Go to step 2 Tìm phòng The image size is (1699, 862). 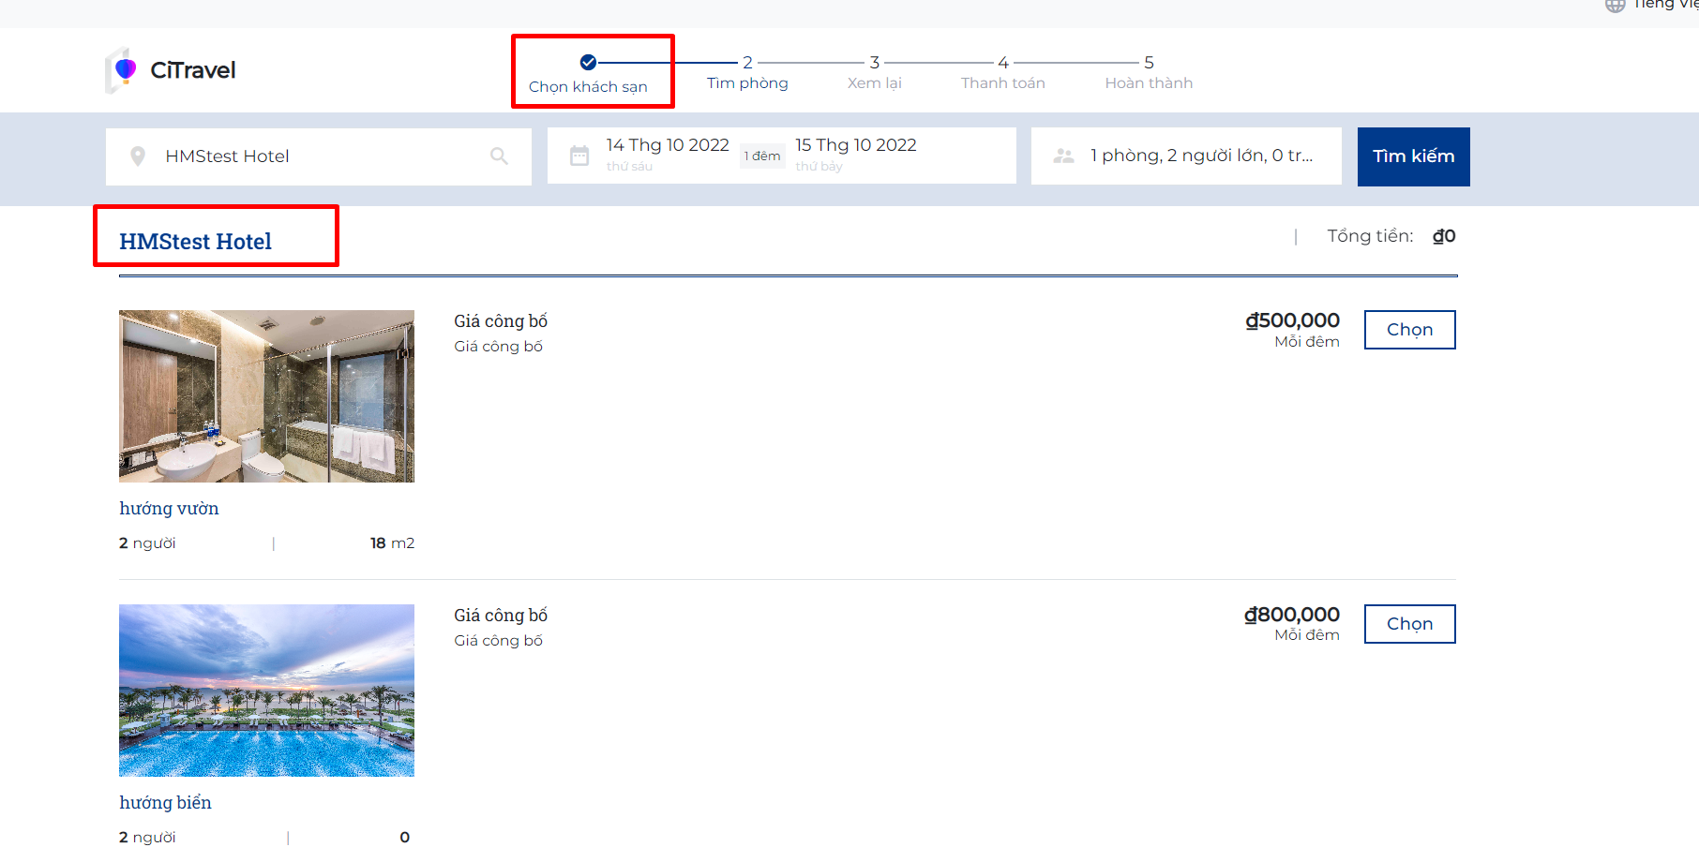click(747, 73)
